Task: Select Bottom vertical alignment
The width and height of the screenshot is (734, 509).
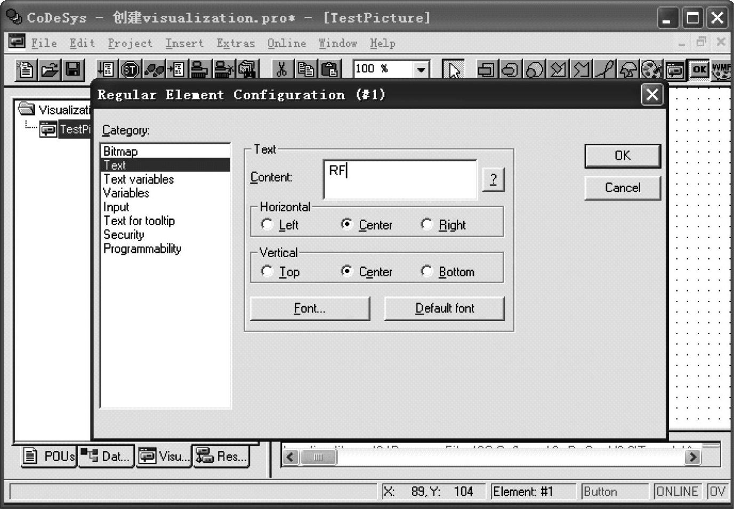Action: pyautogui.click(x=427, y=271)
